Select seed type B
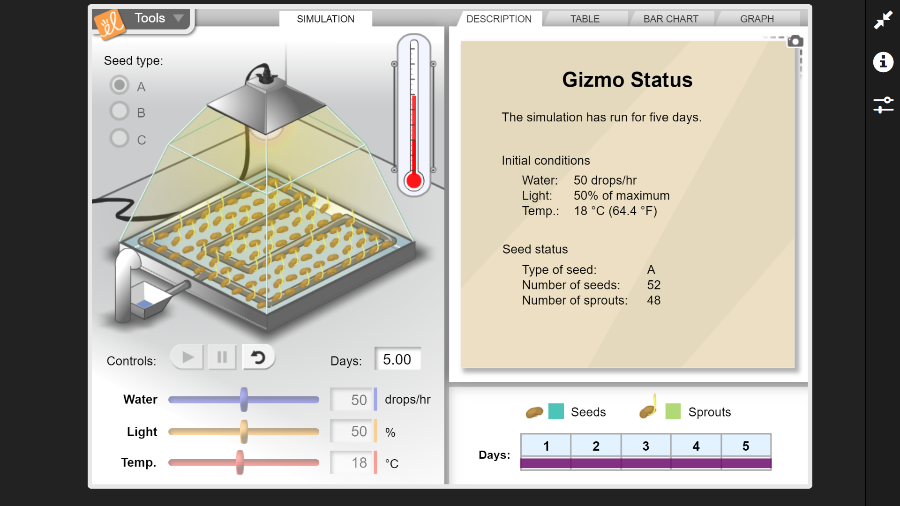The image size is (900, 506). 120,112
